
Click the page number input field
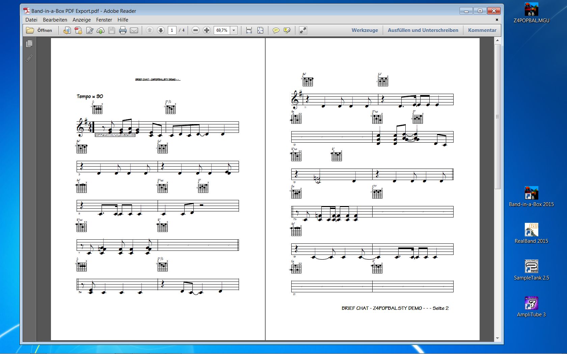coord(172,30)
